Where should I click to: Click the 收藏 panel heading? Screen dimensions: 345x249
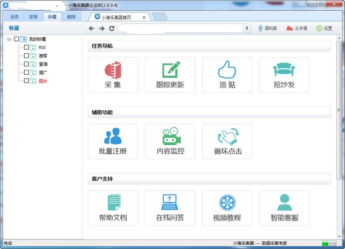tap(14, 28)
